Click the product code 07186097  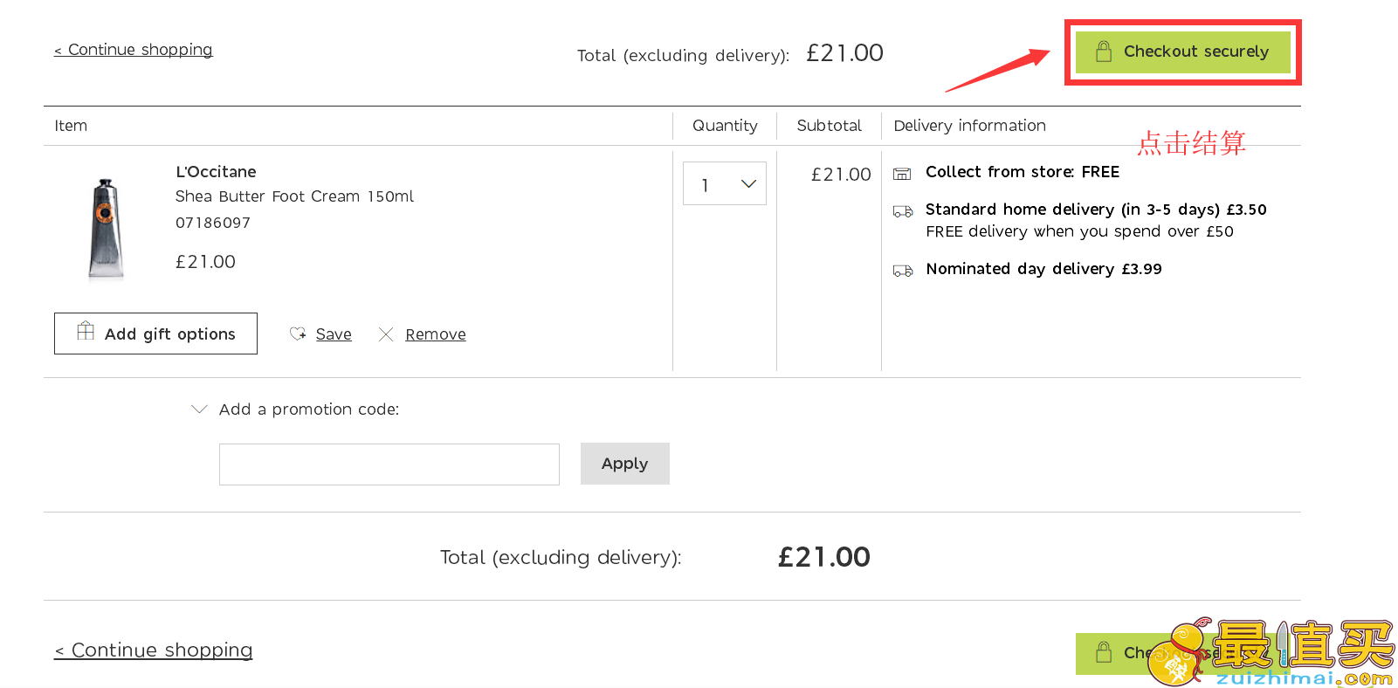click(213, 223)
